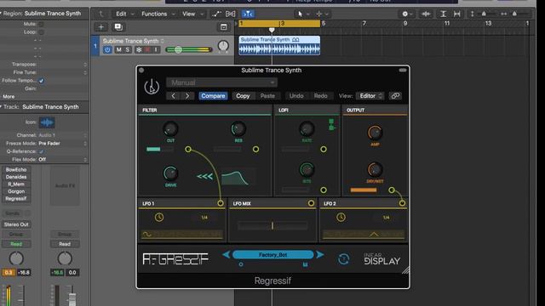The height and width of the screenshot is (306, 545).
Task: Open the BowEcho plugin slot
Action: pos(16,170)
